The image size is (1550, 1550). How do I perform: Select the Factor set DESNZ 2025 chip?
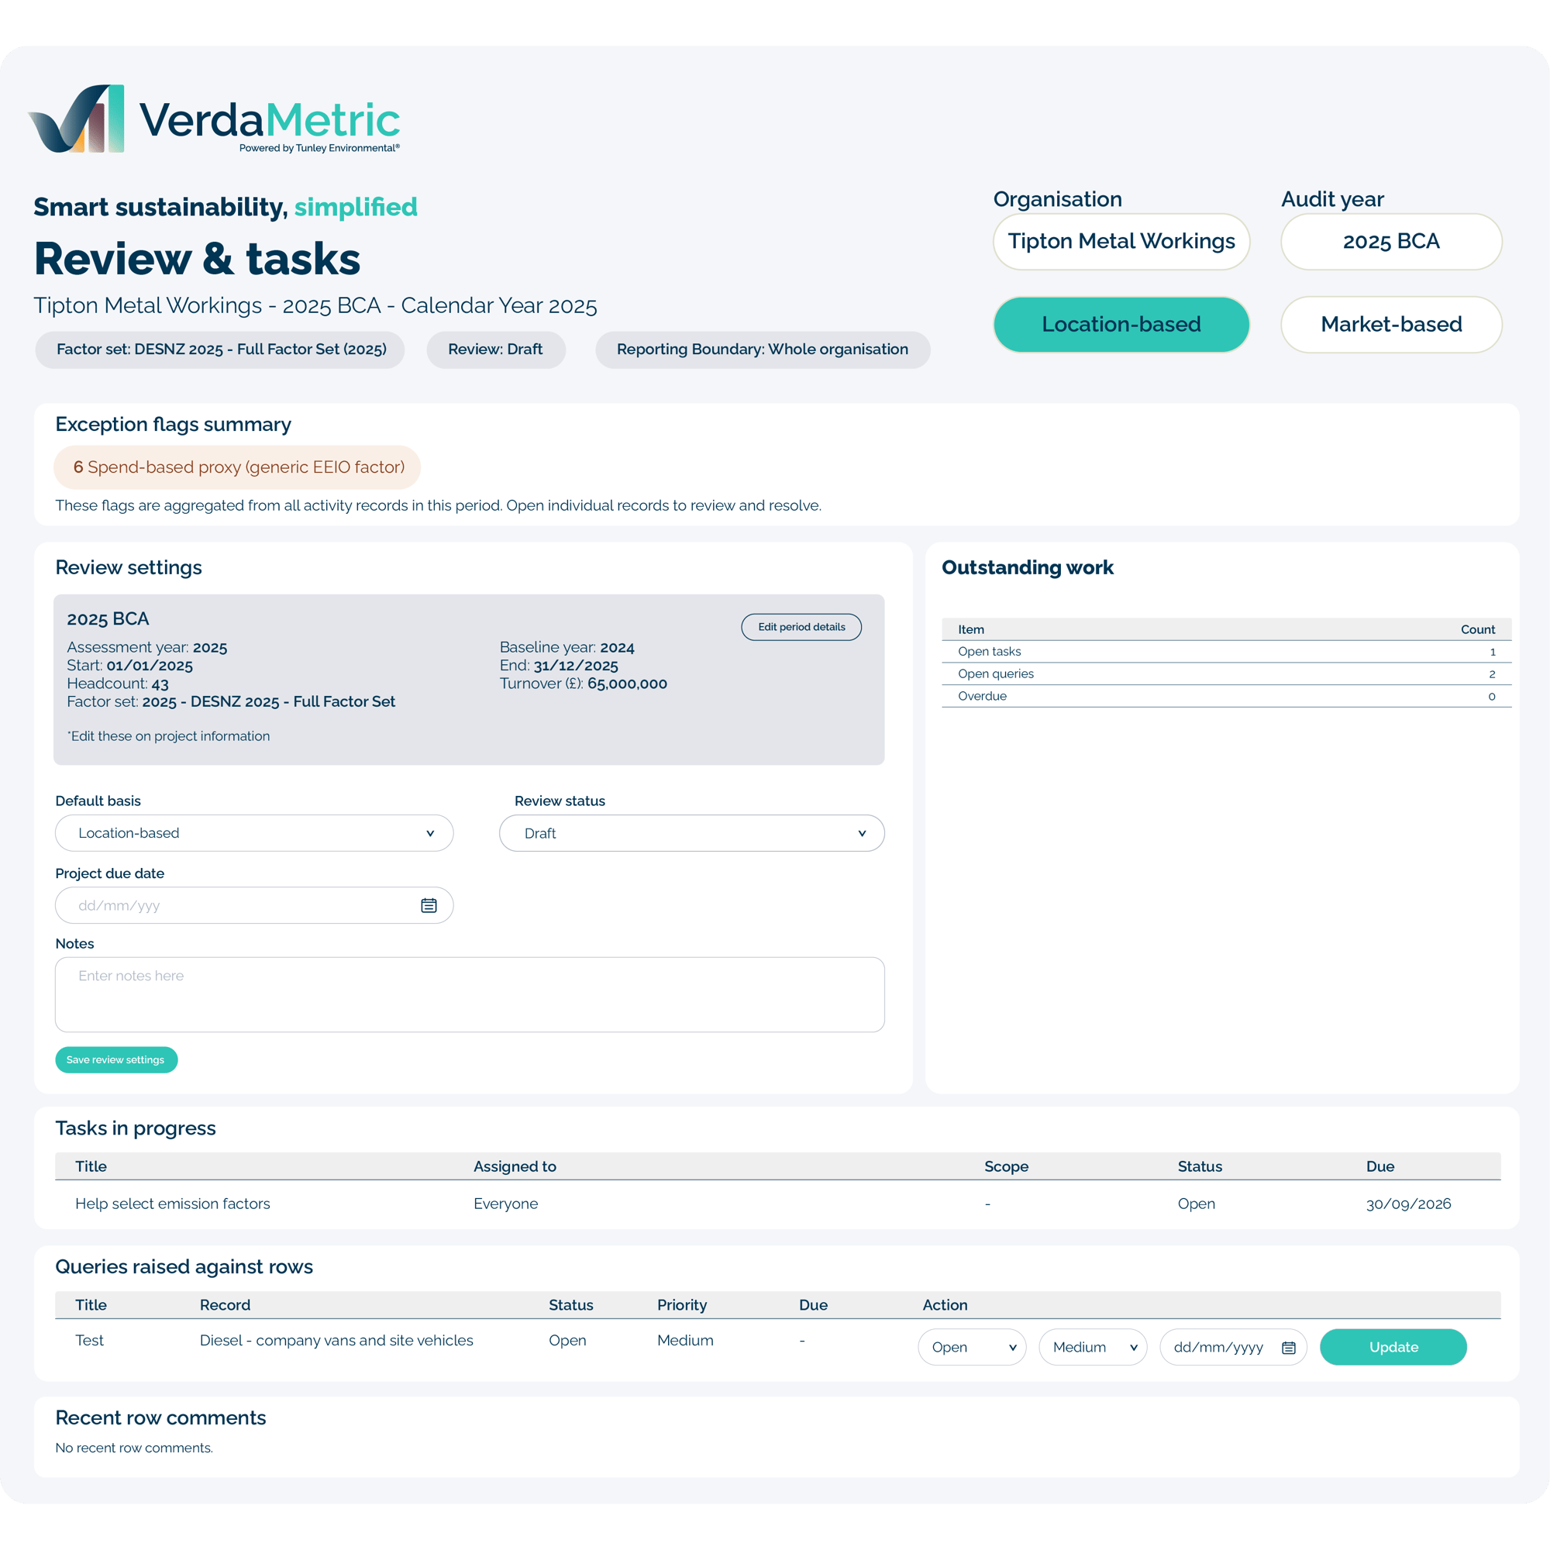tap(220, 349)
